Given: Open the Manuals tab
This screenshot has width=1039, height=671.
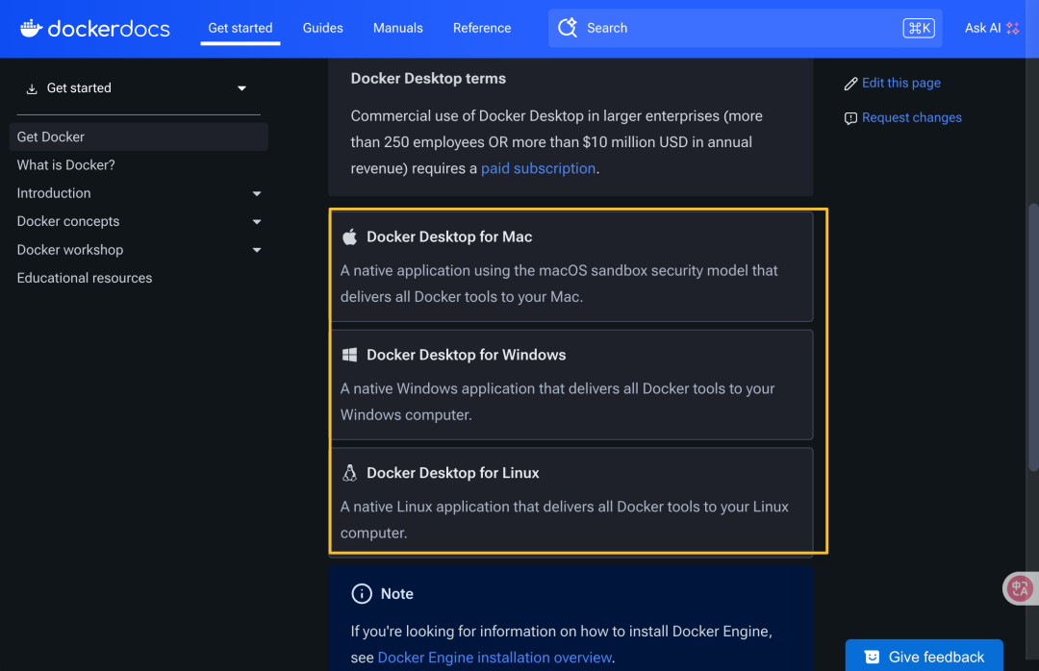Looking at the screenshot, I should pyautogui.click(x=398, y=28).
